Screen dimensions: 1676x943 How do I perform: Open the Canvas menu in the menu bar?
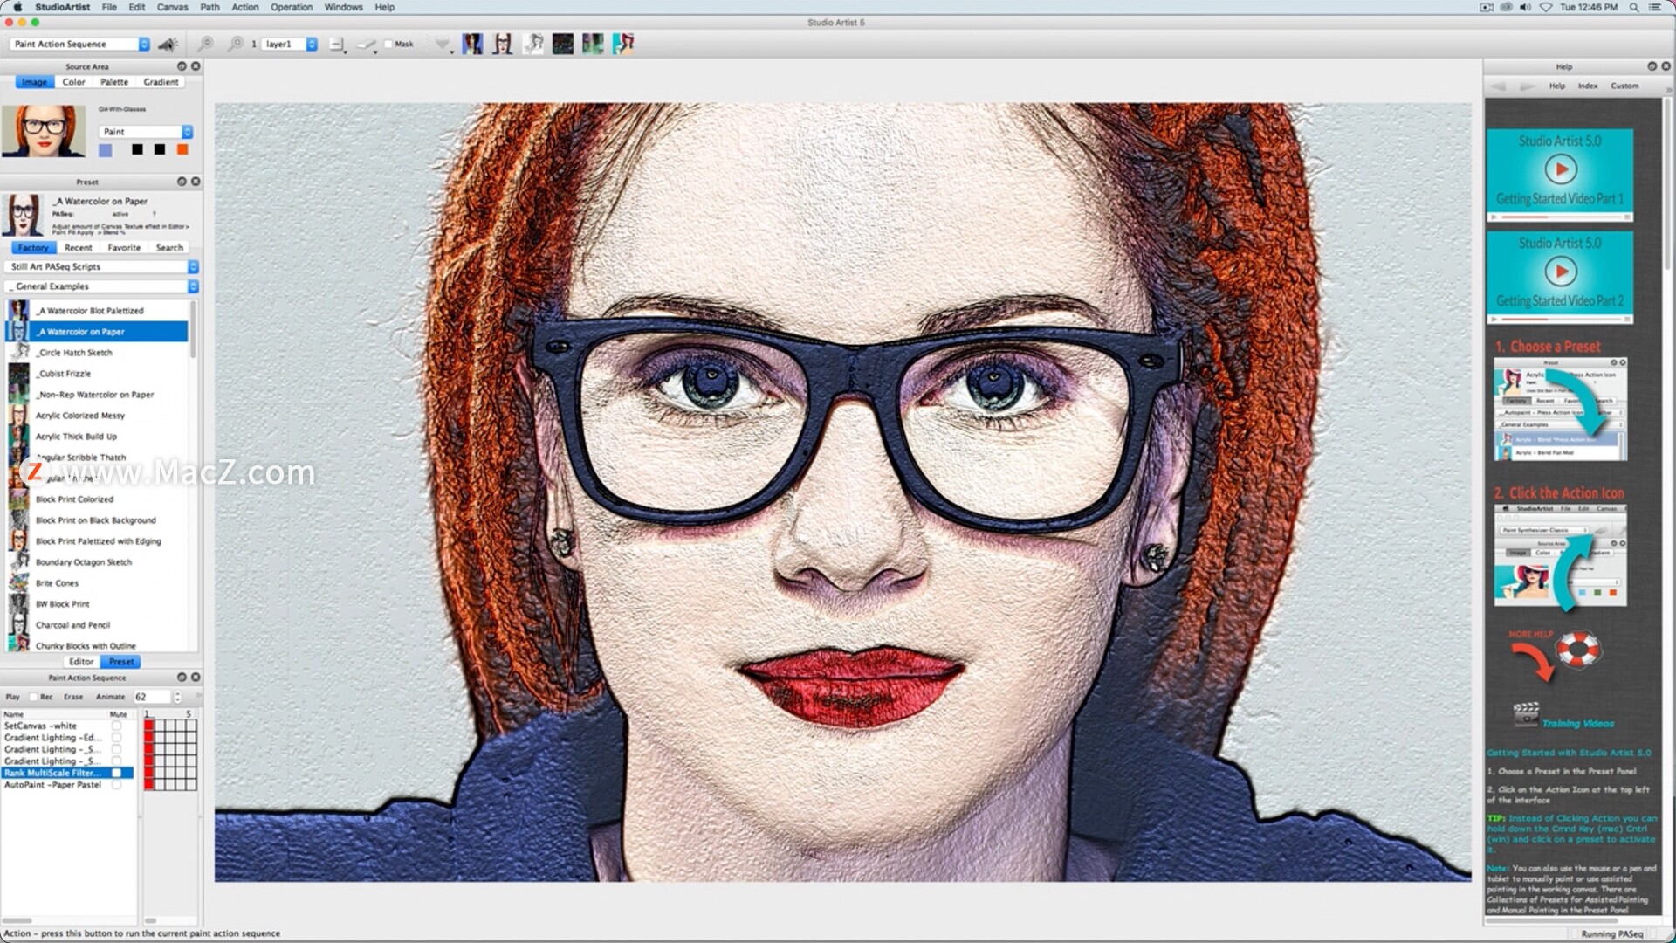(x=172, y=7)
